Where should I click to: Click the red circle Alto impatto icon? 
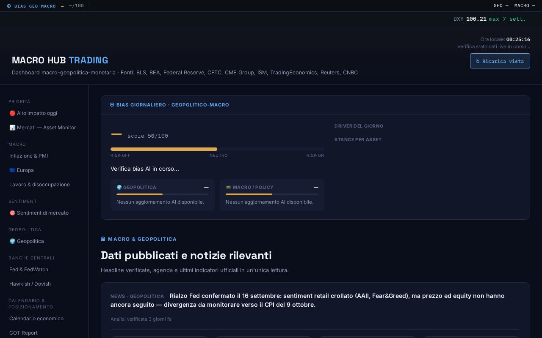point(12,113)
